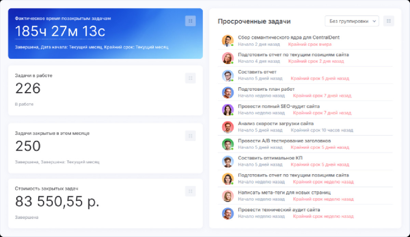Click avatar beside 'Провести полный SEO-аудит сайта'
The width and height of the screenshot is (410, 237).
tap(227, 109)
